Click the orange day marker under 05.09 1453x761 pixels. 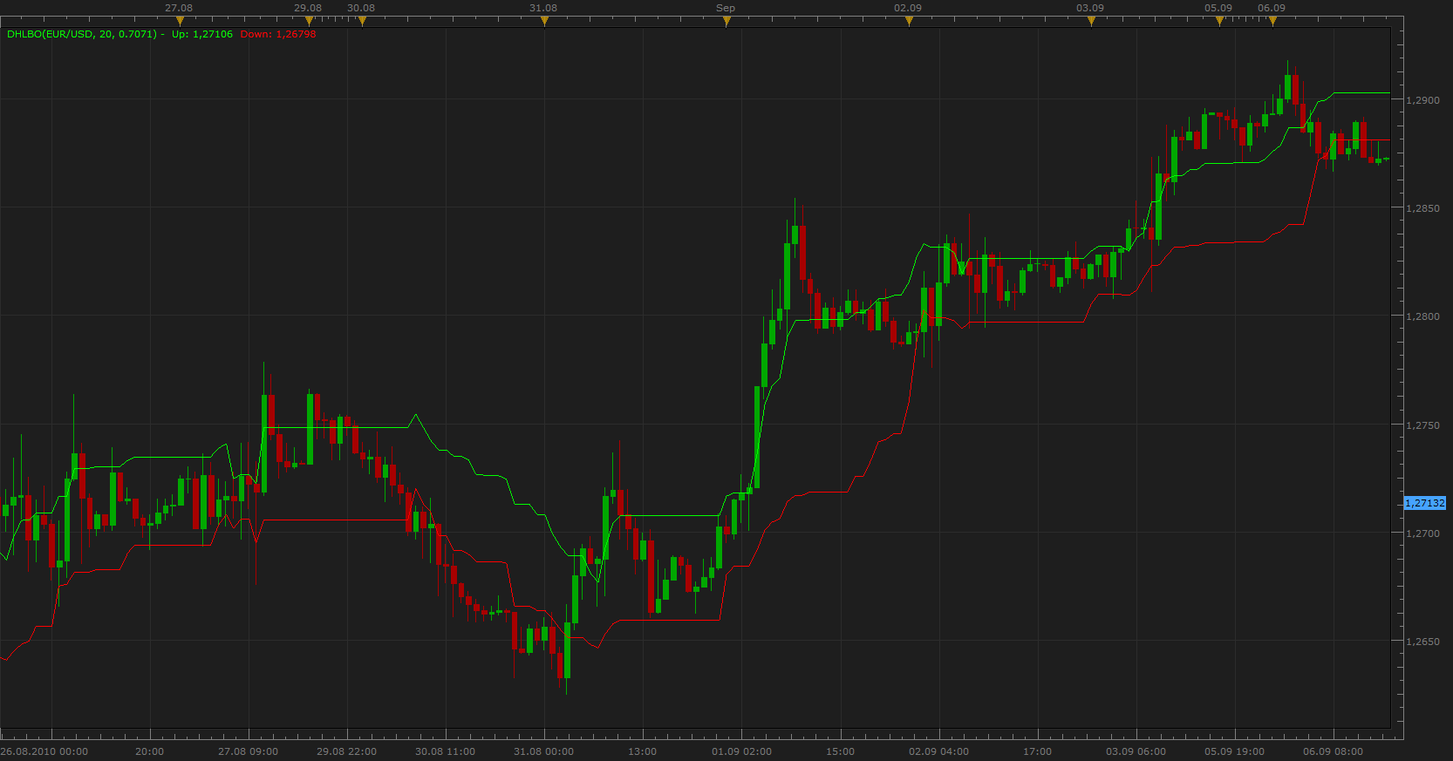[x=1219, y=21]
